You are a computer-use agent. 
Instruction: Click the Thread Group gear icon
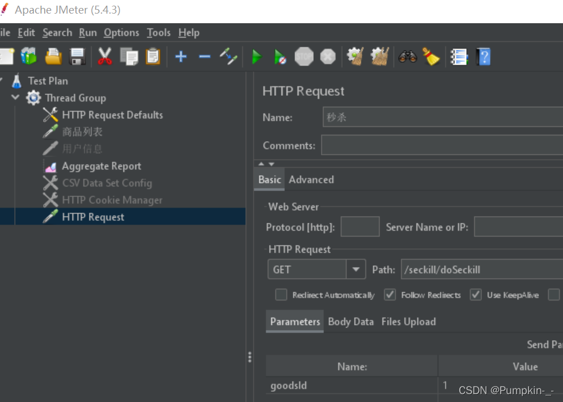pos(33,98)
